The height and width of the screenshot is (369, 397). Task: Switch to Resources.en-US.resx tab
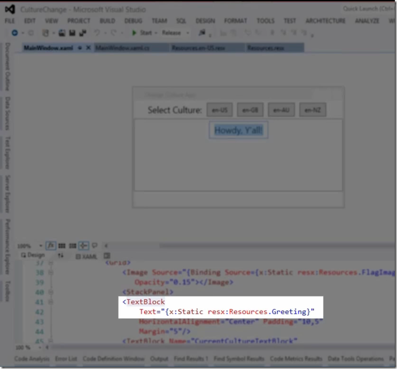(x=207, y=48)
